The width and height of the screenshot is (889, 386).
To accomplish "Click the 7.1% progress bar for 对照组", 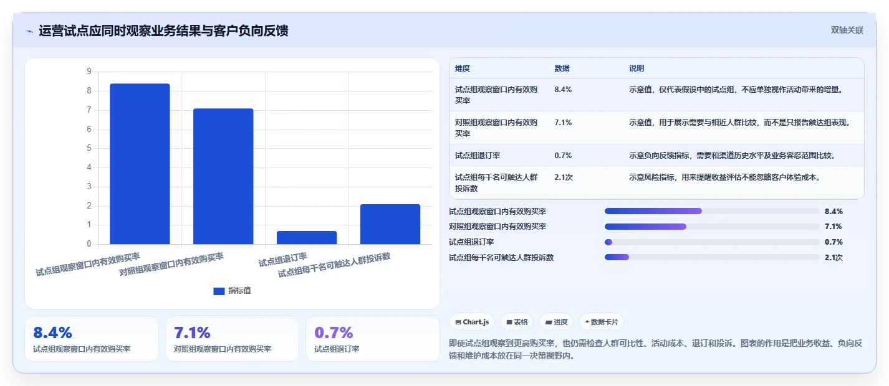I will pyautogui.click(x=712, y=227).
